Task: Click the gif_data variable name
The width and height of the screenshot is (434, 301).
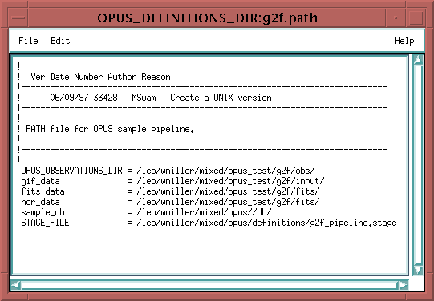Action: click(40, 181)
